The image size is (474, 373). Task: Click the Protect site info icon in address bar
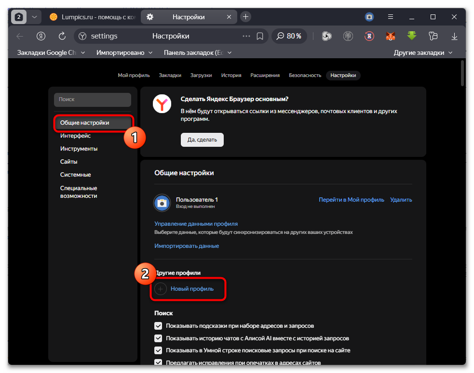click(82, 36)
